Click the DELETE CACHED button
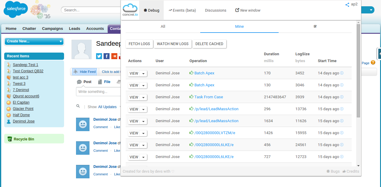 [x=209, y=44]
